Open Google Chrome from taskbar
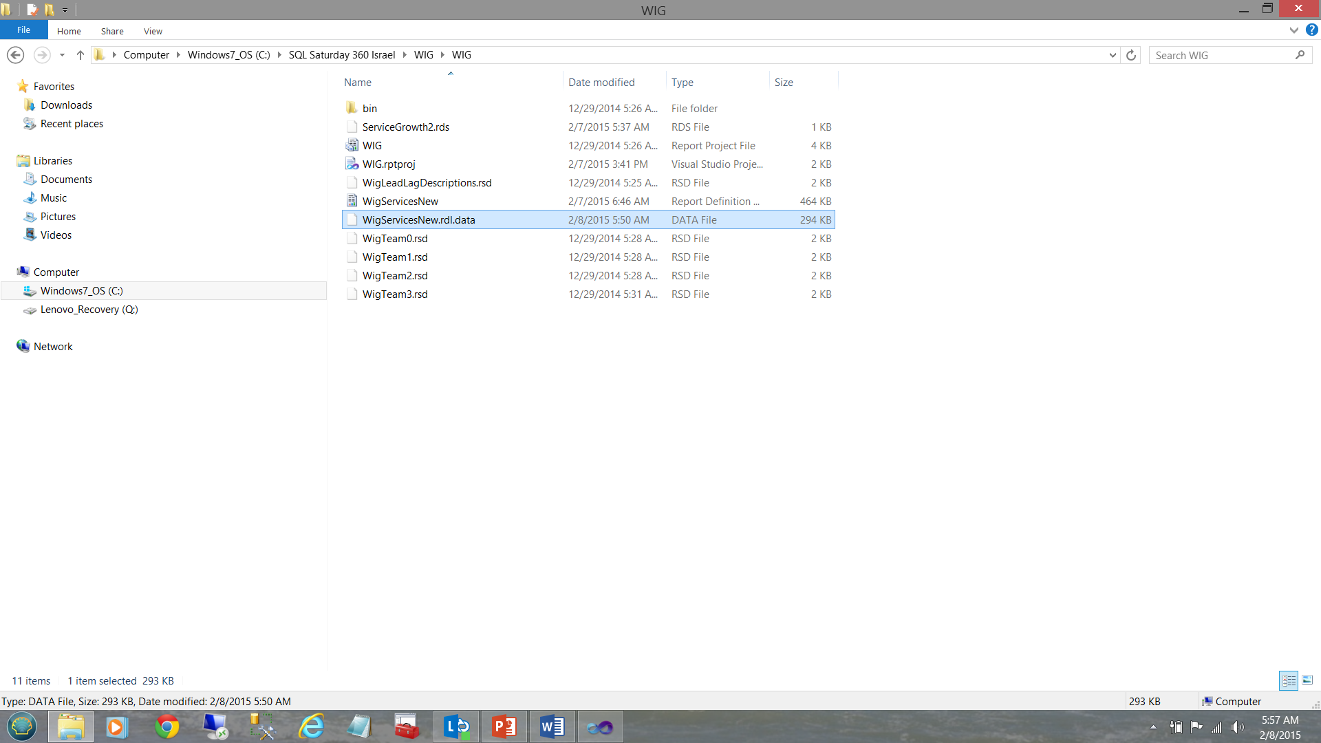1321x743 pixels. [167, 726]
